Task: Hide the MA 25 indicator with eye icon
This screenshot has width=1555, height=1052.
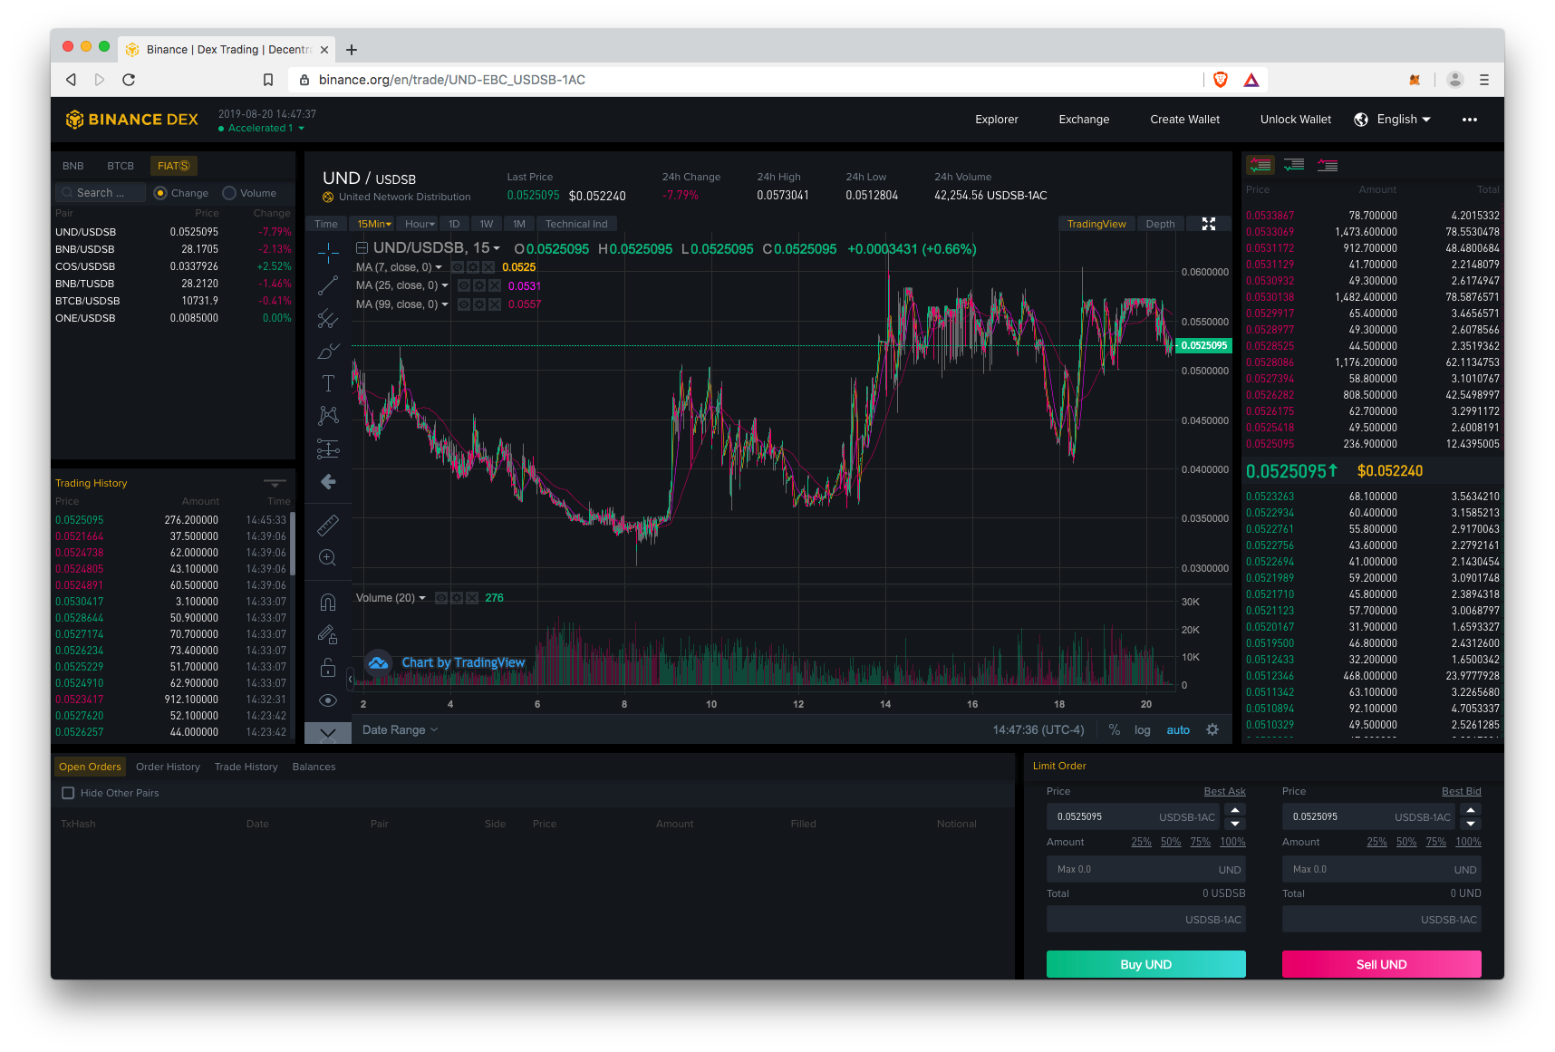Action: (x=464, y=285)
